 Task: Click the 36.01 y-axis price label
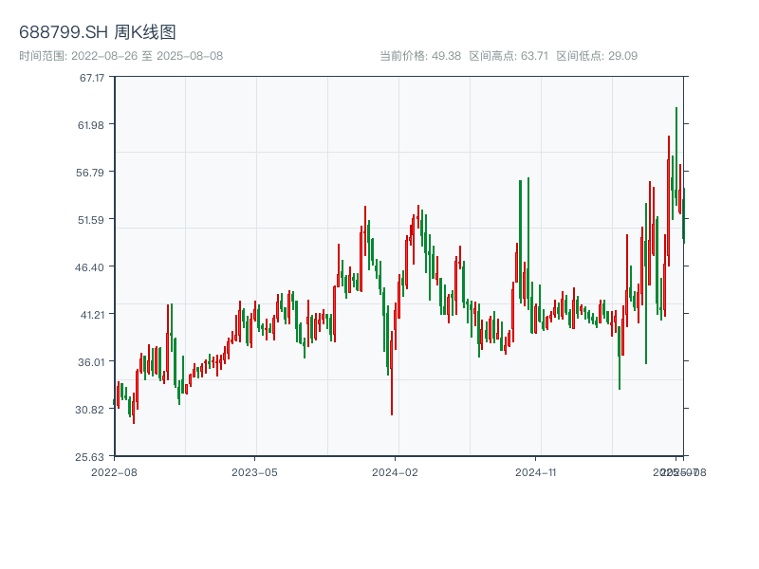coord(92,362)
